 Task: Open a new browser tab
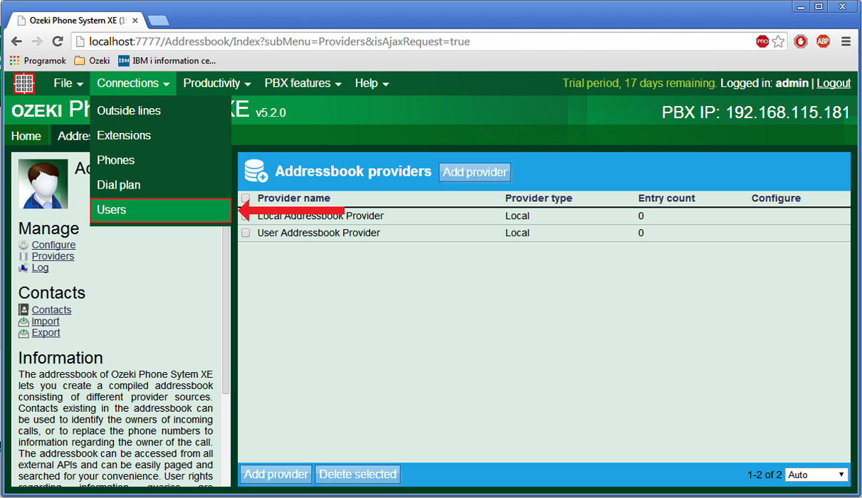[157, 21]
